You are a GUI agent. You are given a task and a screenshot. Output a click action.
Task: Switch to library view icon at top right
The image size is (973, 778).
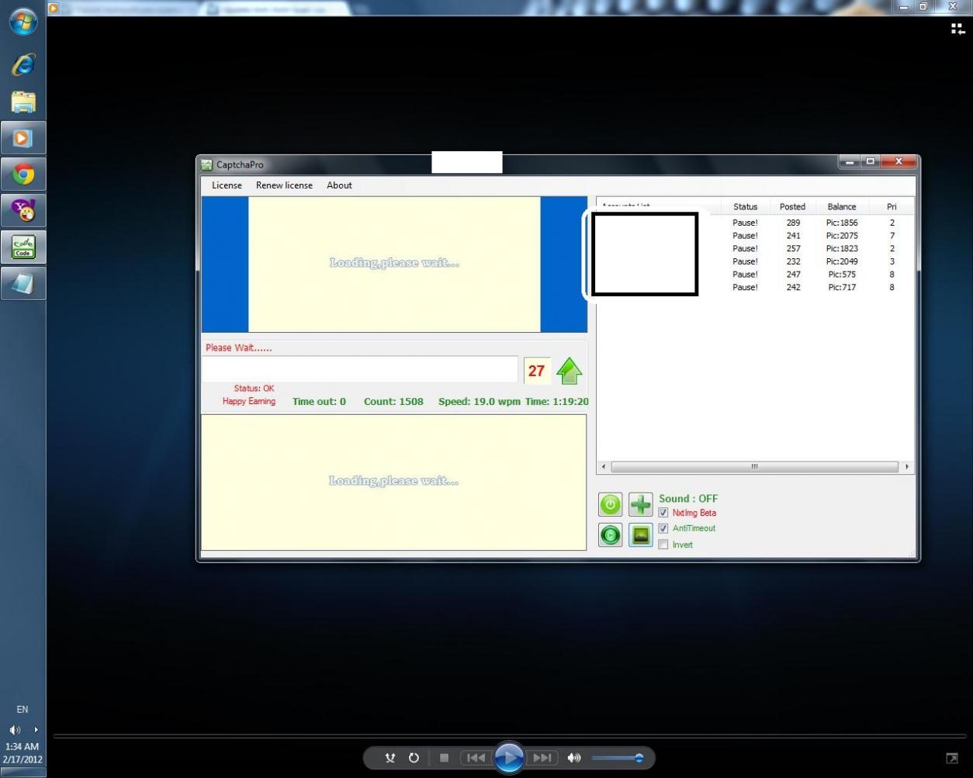(957, 29)
